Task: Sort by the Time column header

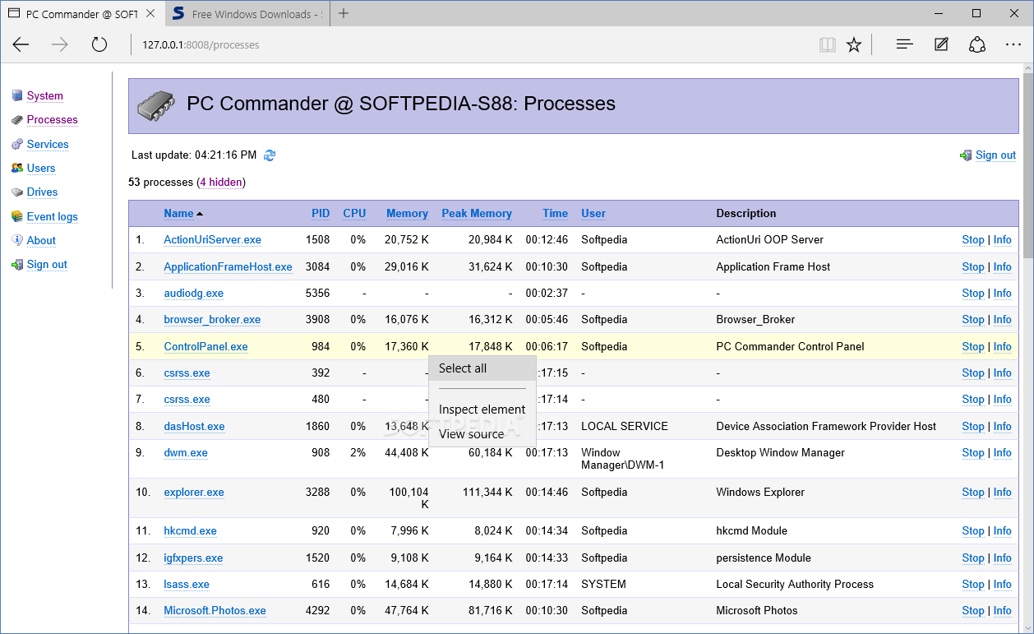Action: 555,213
